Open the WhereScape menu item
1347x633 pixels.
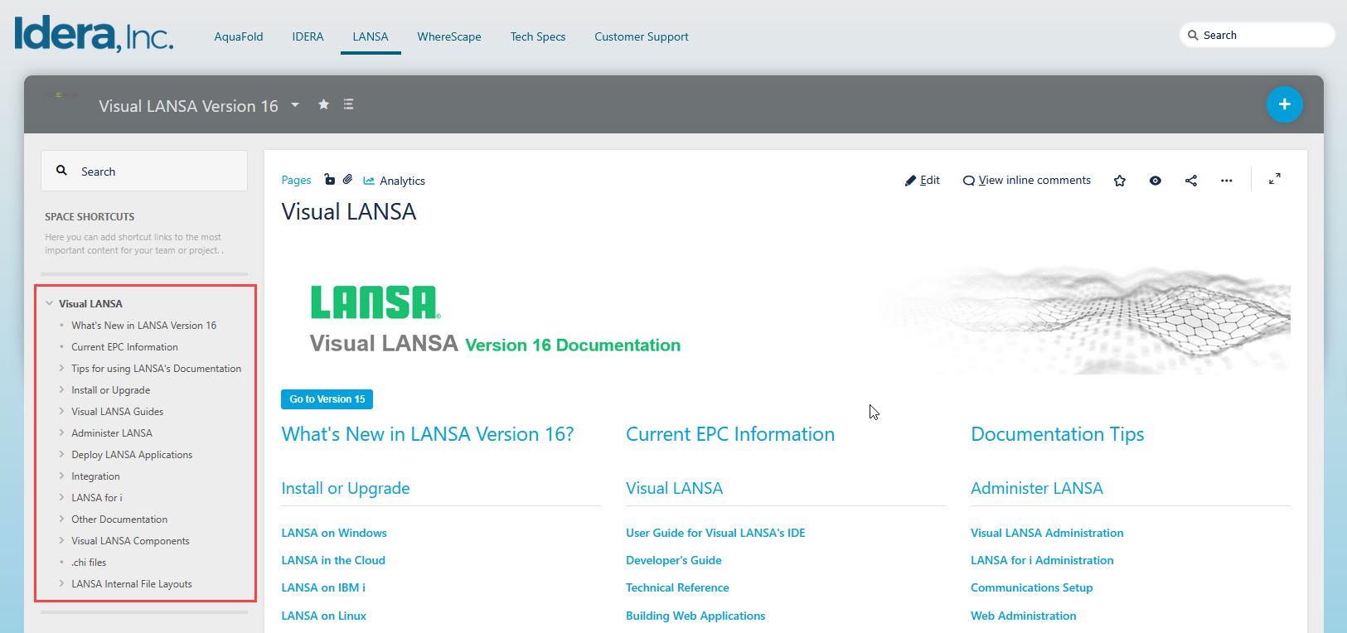pyautogui.click(x=449, y=36)
